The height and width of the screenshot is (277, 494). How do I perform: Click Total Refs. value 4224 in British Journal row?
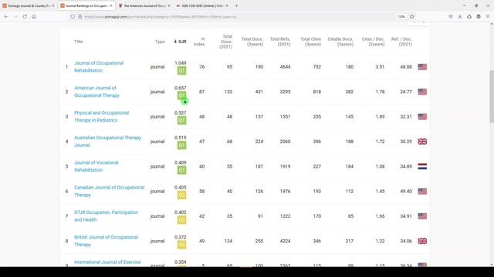pyautogui.click(x=285, y=241)
